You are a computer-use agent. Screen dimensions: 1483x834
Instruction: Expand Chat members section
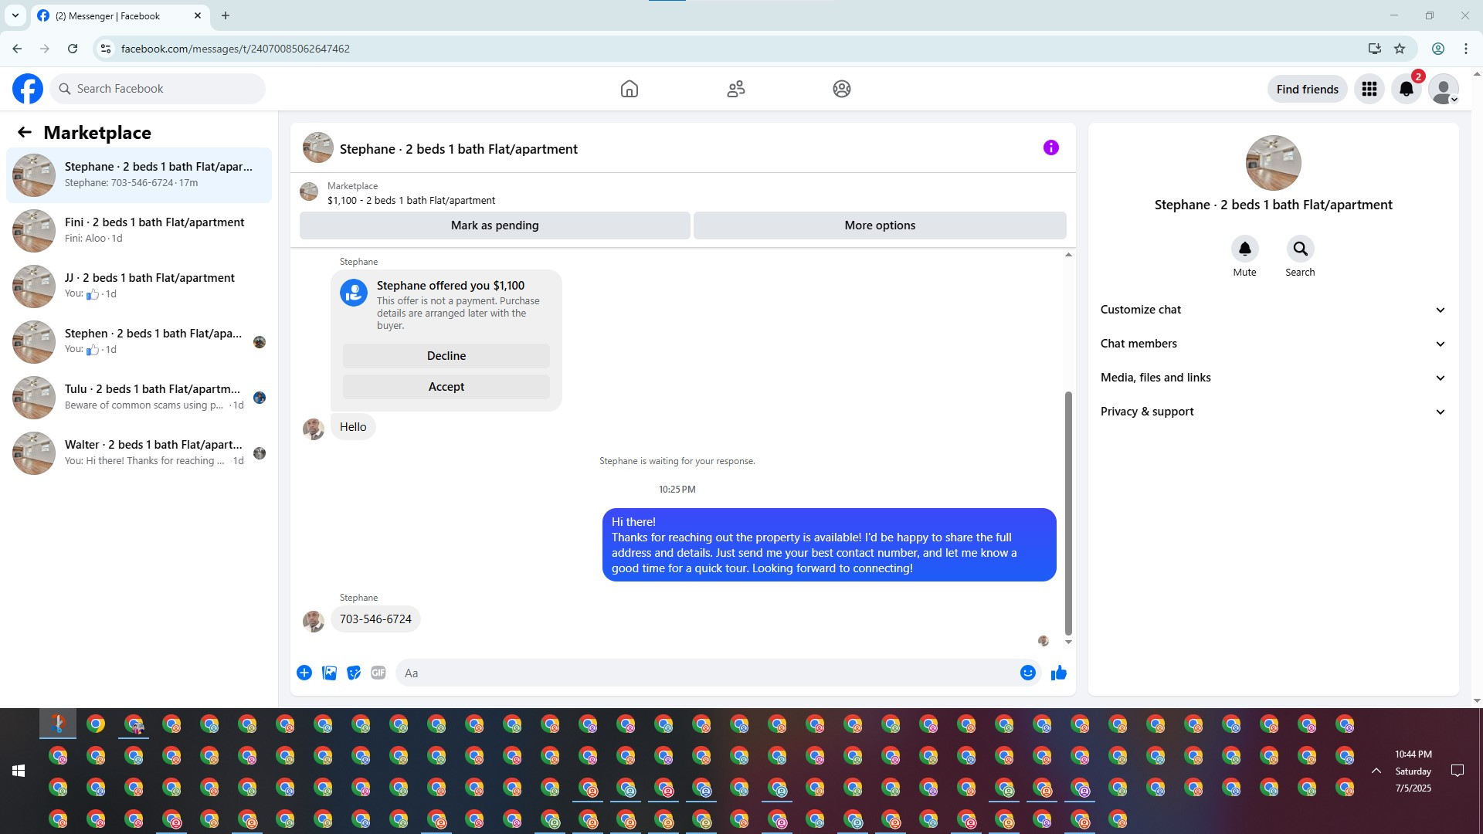[1273, 344]
